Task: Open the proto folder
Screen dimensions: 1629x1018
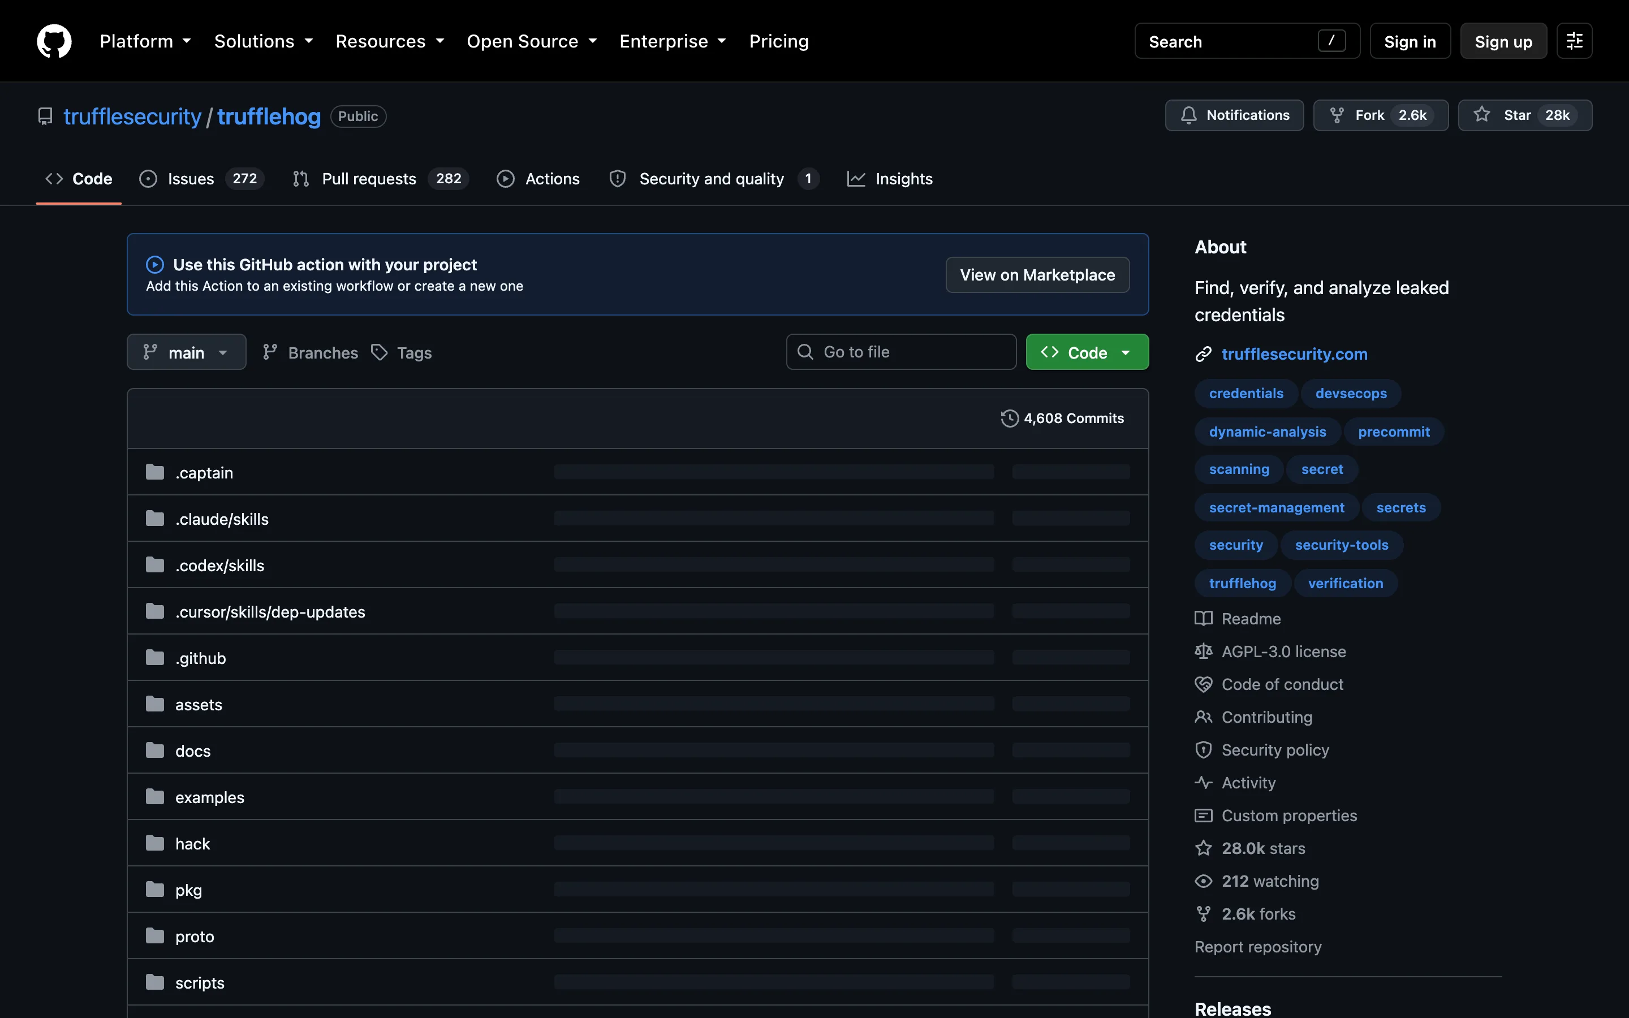Action: [x=195, y=936]
